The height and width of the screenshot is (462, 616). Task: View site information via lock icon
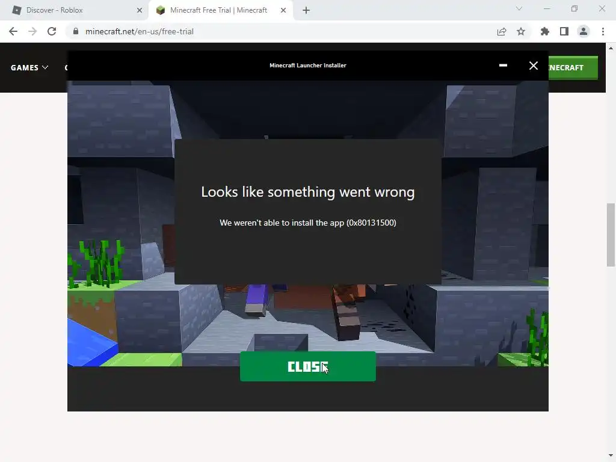76,31
